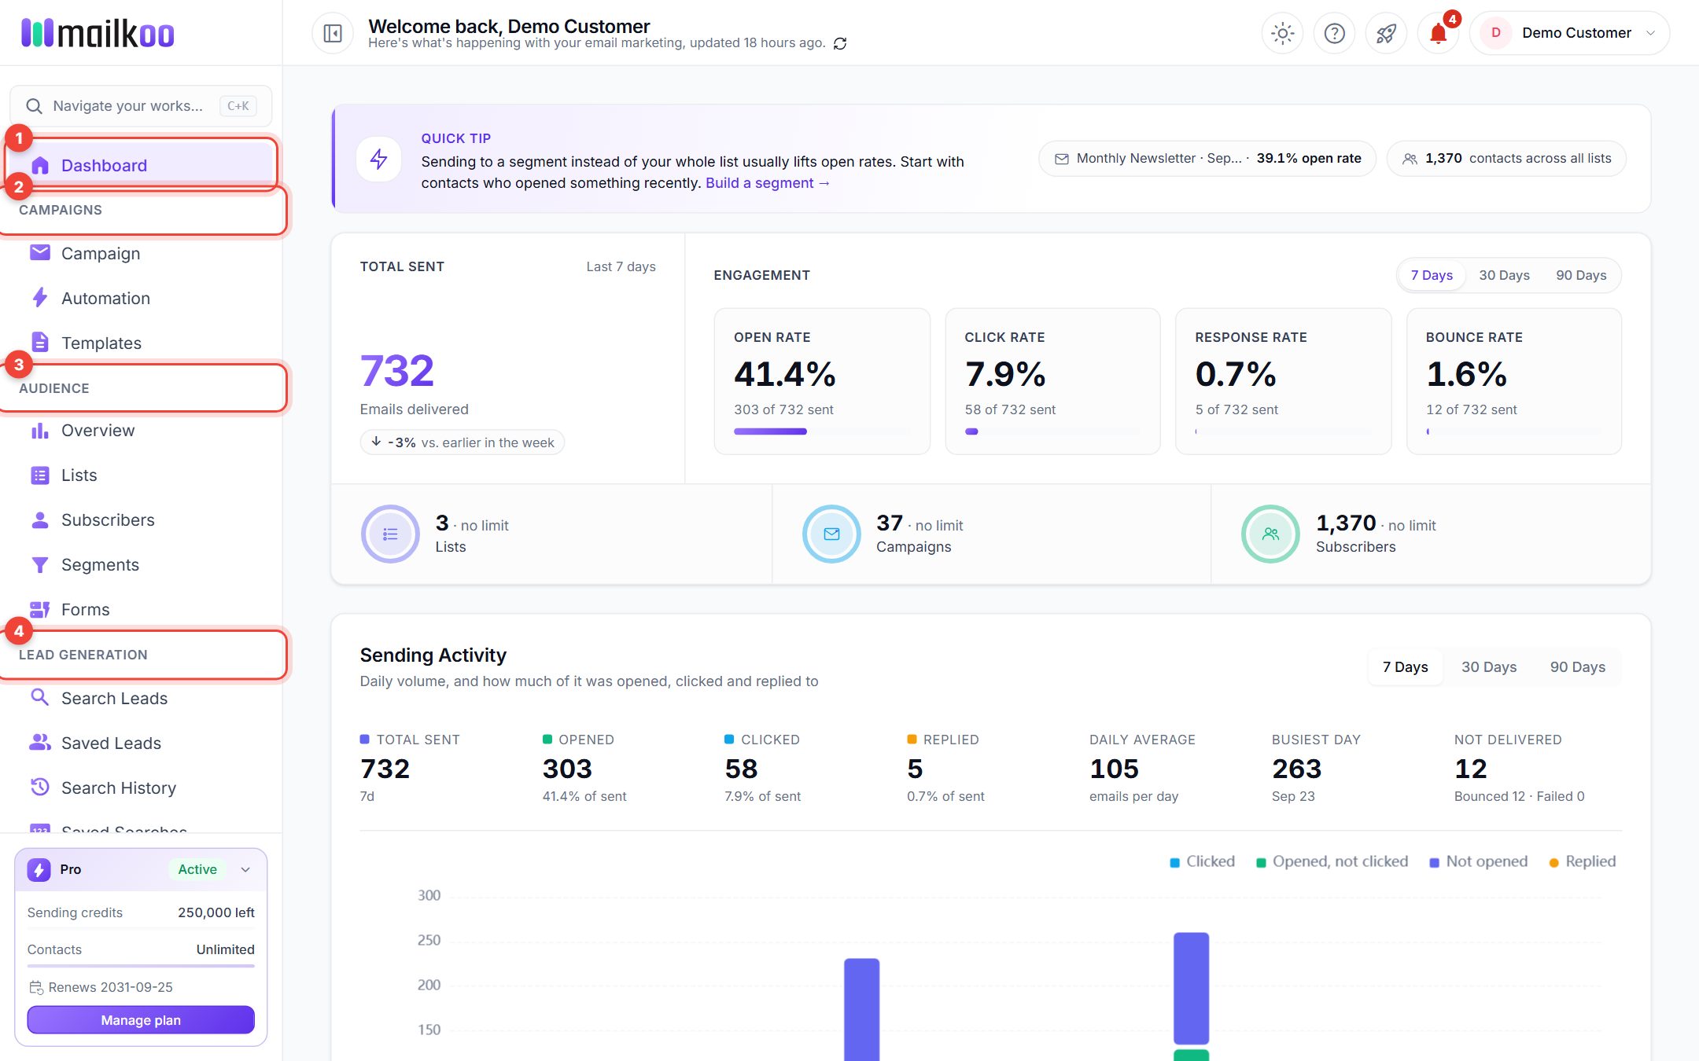Click the 1,370 contacts across all lists chip
This screenshot has height=1061, width=1699.
pyautogui.click(x=1506, y=159)
